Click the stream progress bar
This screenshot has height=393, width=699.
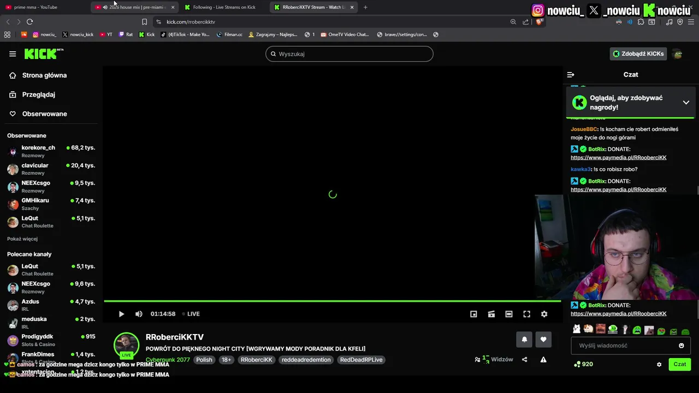click(332, 301)
